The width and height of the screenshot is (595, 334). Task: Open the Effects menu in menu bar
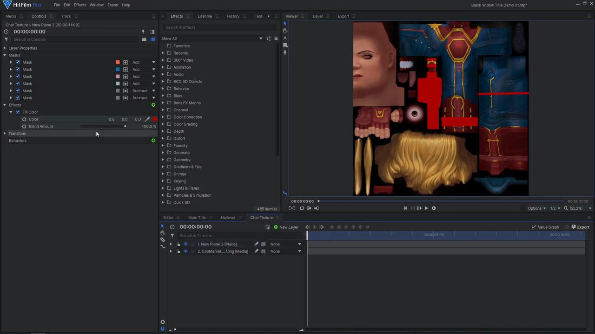tap(80, 5)
